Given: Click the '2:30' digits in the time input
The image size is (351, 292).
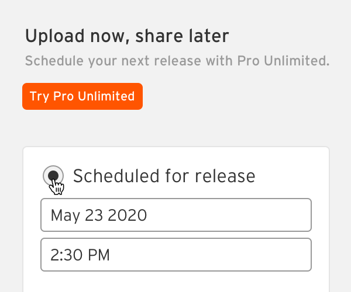Looking at the screenshot, I should pos(66,255).
